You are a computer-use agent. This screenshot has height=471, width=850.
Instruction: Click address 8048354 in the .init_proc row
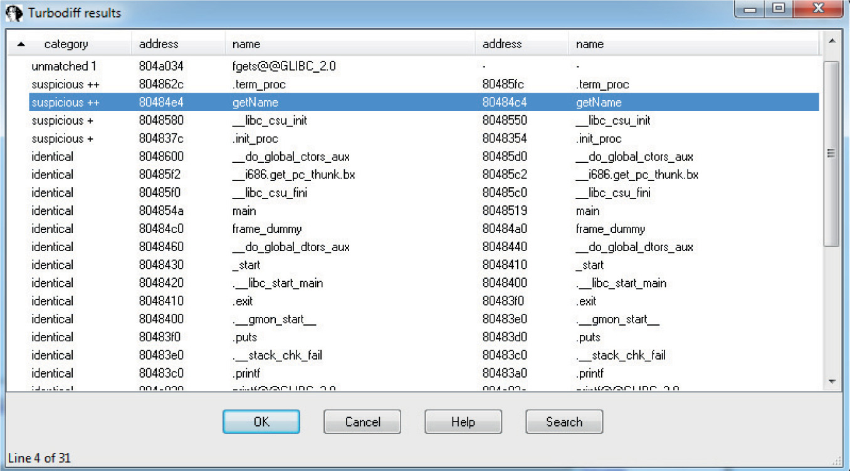pos(505,138)
